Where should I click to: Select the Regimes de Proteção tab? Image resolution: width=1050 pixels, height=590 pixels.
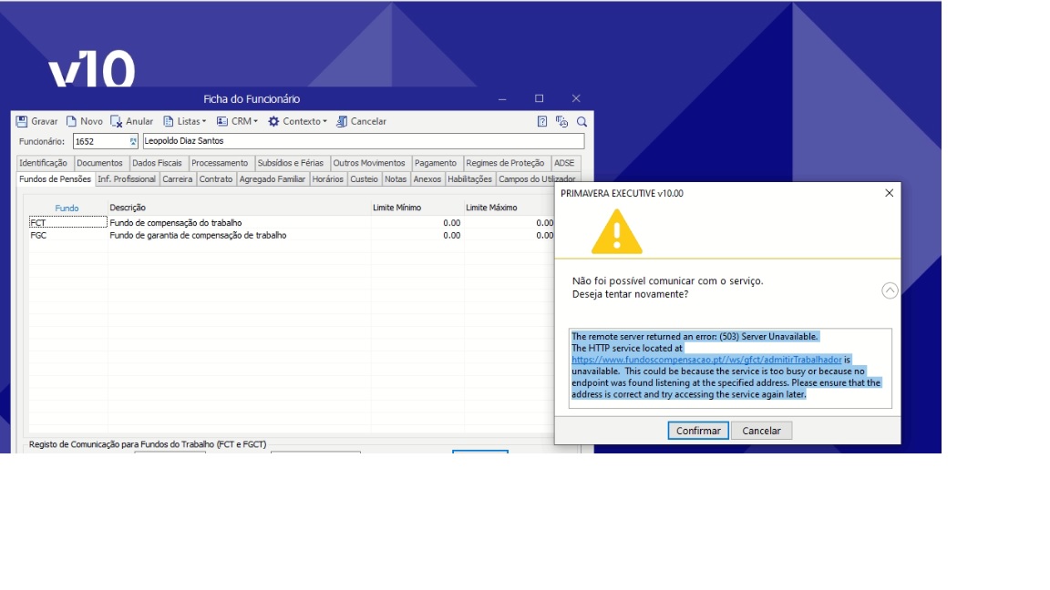[505, 163]
